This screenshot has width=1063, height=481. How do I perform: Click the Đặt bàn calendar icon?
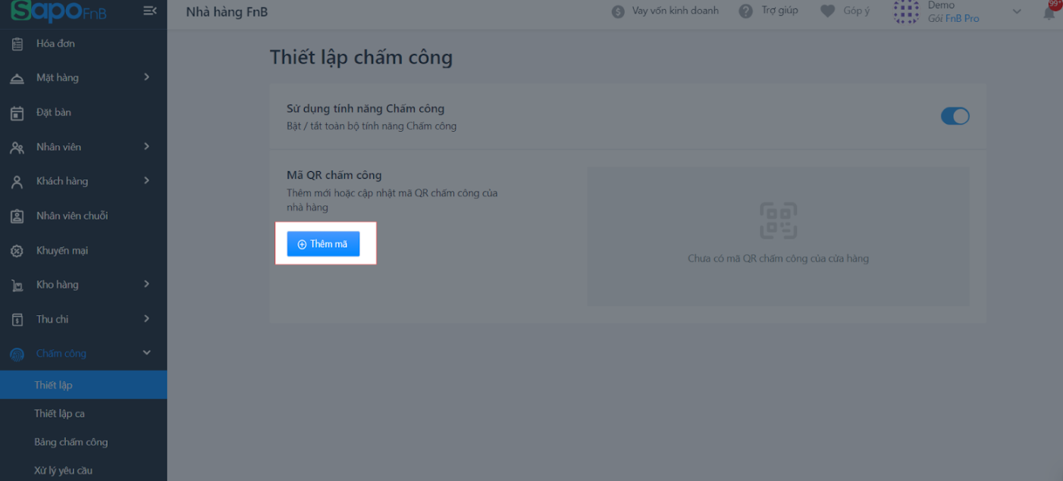(x=17, y=113)
